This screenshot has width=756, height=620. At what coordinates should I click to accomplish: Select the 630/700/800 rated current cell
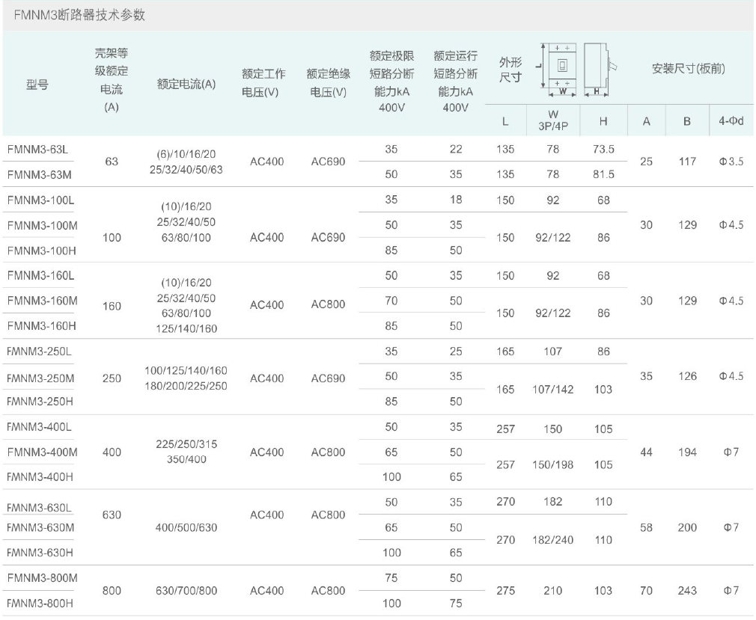coord(186,590)
